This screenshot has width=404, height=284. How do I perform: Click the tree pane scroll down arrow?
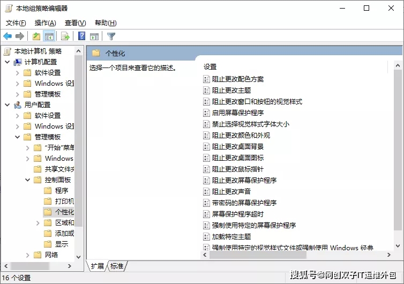78,257
